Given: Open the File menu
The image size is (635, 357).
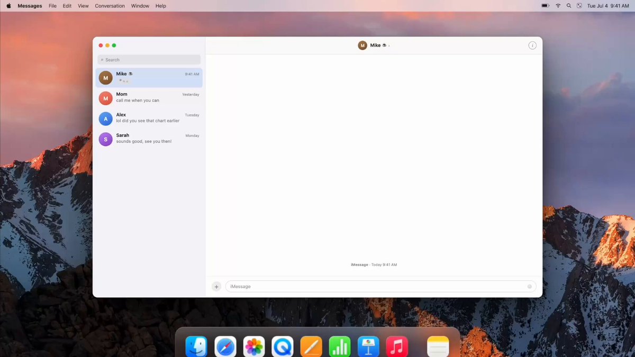Looking at the screenshot, I should 52,6.
